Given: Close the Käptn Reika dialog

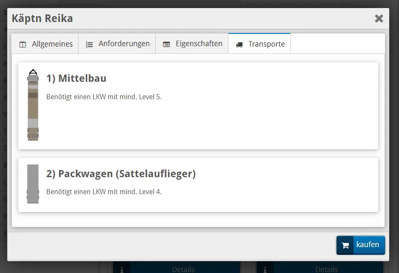Looking at the screenshot, I should click(379, 19).
